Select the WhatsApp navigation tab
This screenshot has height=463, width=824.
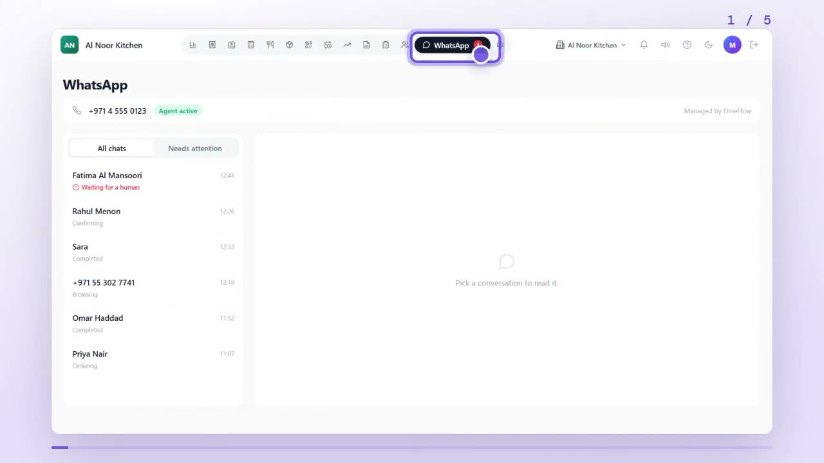pos(453,45)
